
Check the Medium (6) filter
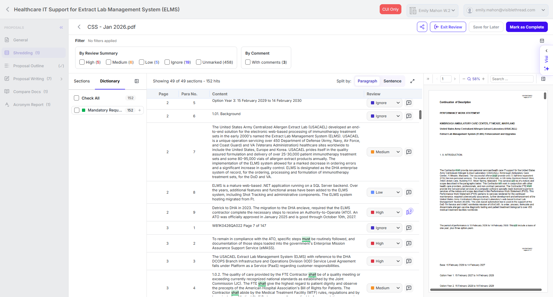pyautogui.click(x=109, y=62)
